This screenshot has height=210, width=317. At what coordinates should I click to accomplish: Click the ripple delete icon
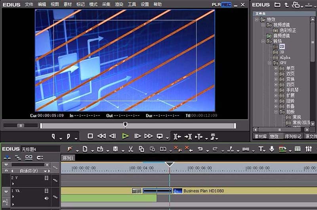tap(189, 149)
